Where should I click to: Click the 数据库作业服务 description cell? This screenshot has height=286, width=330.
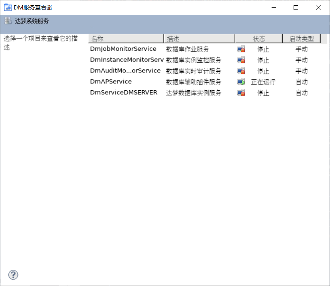(x=187, y=49)
